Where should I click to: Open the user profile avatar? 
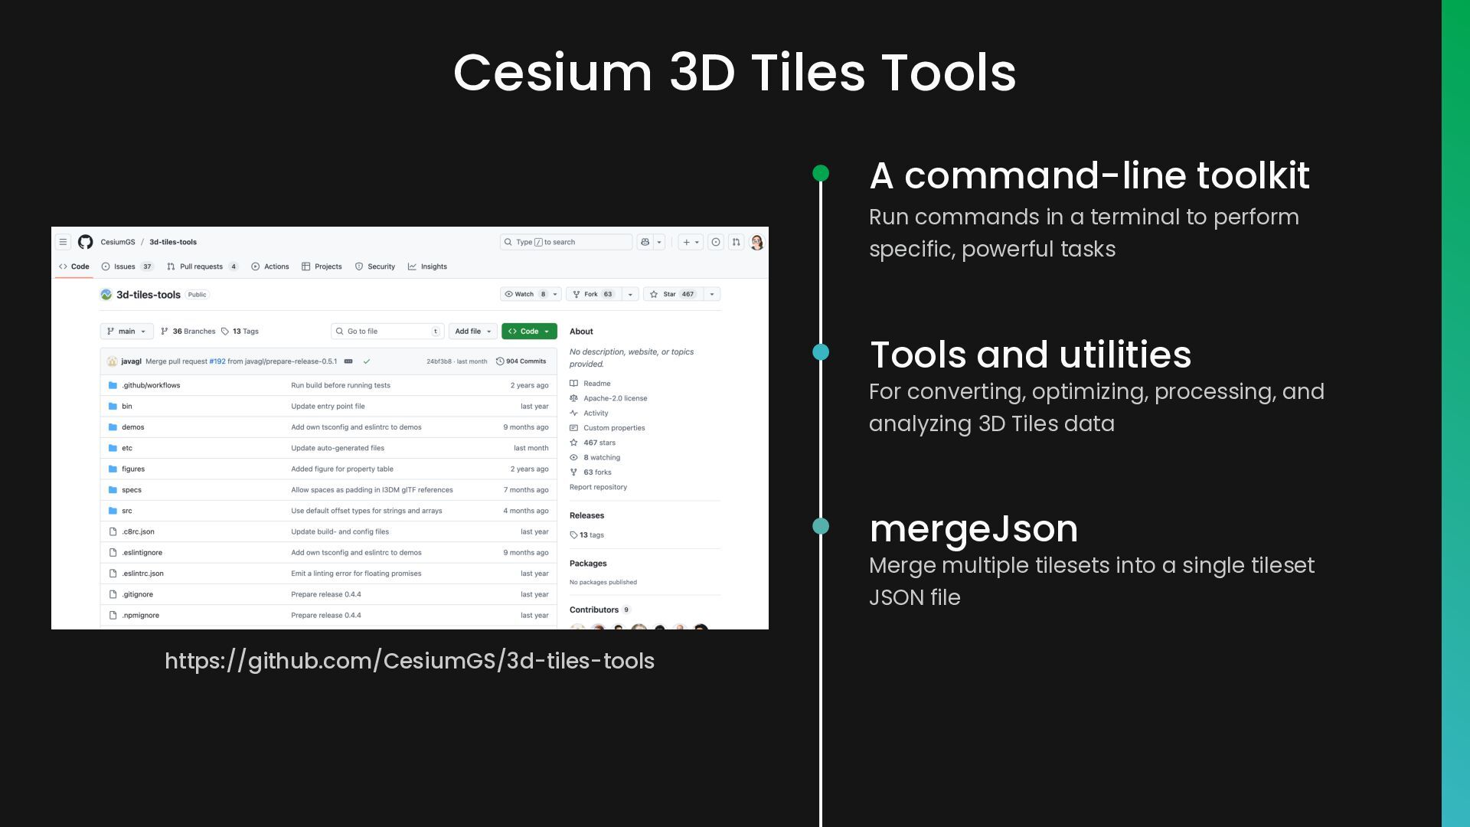point(757,242)
